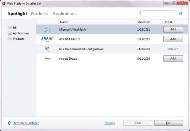This screenshot has width=190, height=131.
Task: Switch to the Spotlight tab
Action: pyautogui.click(x=18, y=14)
